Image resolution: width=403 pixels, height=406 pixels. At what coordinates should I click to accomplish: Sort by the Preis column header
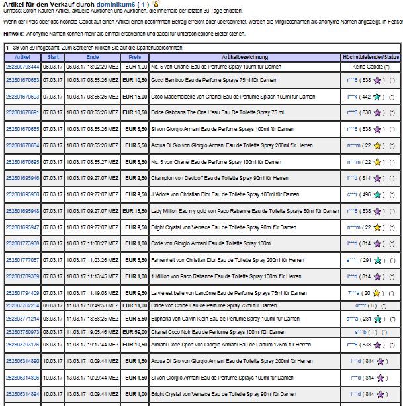tap(135, 57)
